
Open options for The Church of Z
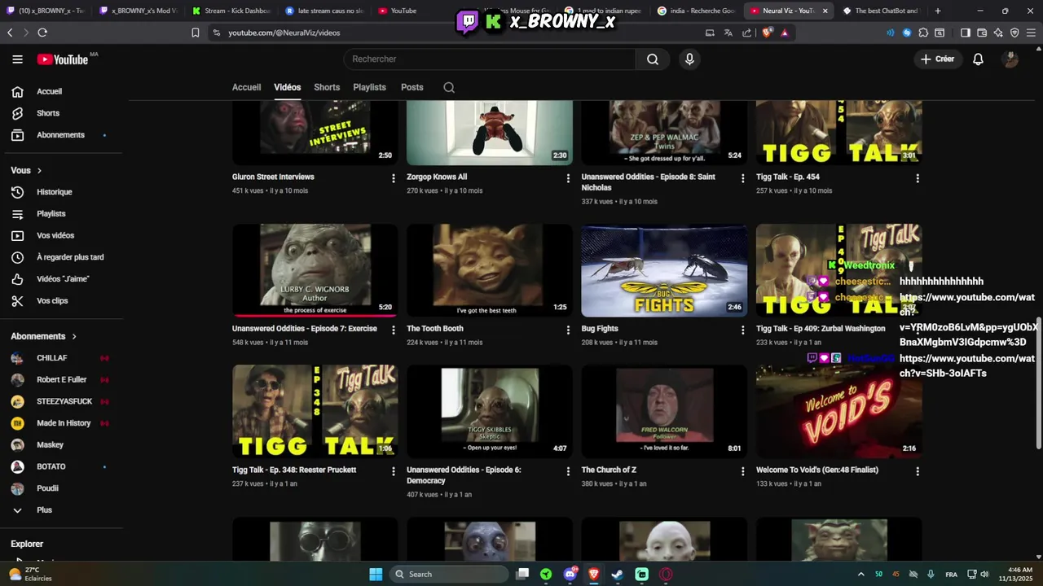click(x=742, y=471)
